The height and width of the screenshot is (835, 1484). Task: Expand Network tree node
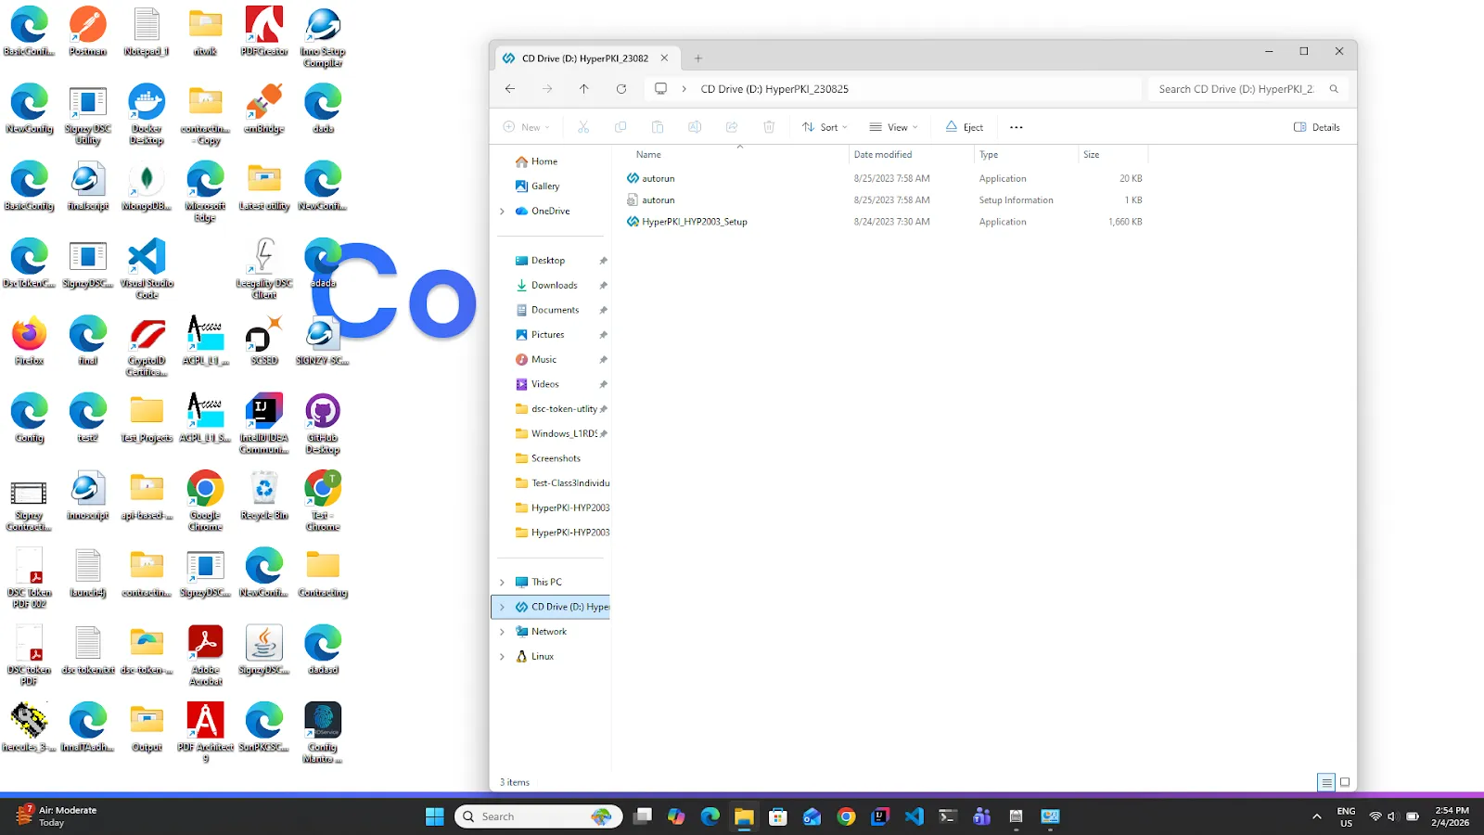coord(503,632)
